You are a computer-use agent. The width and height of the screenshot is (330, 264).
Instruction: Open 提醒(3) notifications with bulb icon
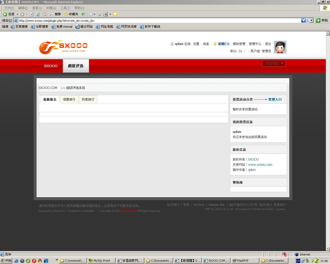coord(221,44)
